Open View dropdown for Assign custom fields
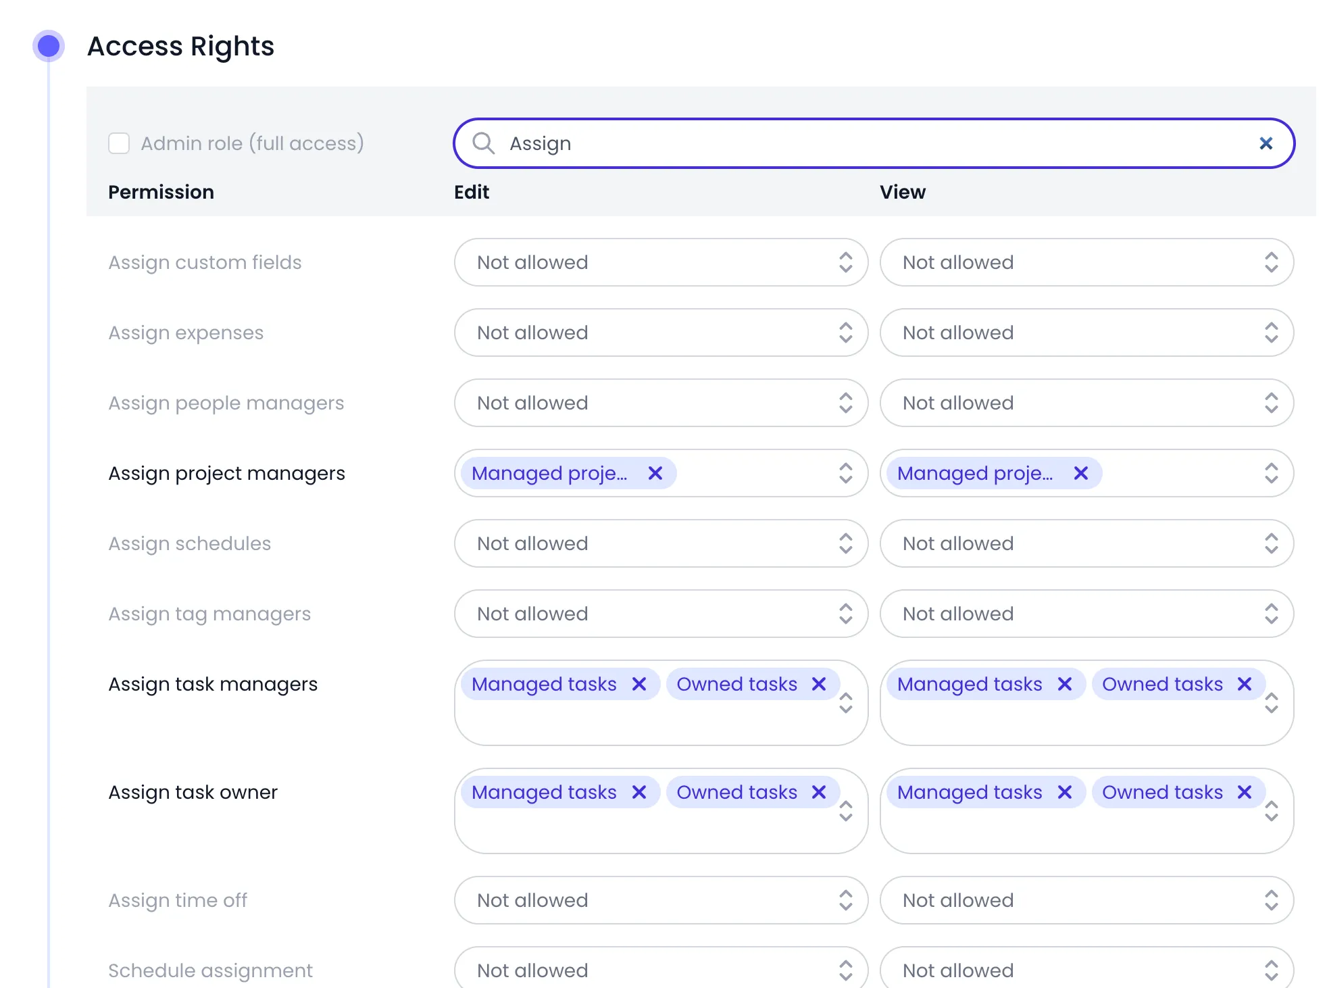 click(1086, 262)
